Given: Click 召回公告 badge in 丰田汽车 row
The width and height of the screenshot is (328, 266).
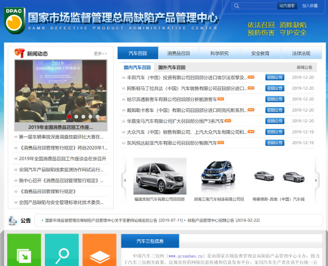Looking at the screenshot, I should coord(275,77).
